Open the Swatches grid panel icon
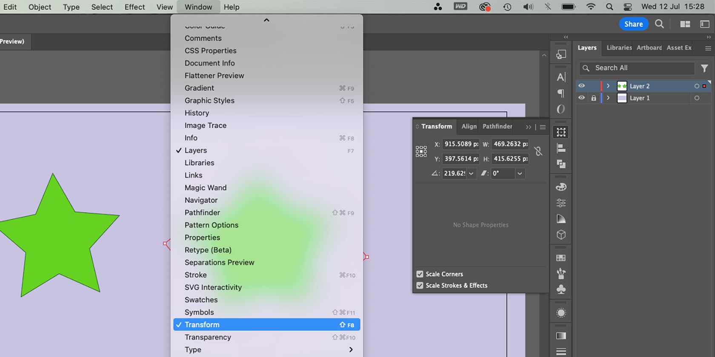This screenshot has width=715, height=357. coord(561,258)
